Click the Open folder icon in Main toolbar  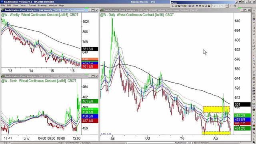[176, 6]
